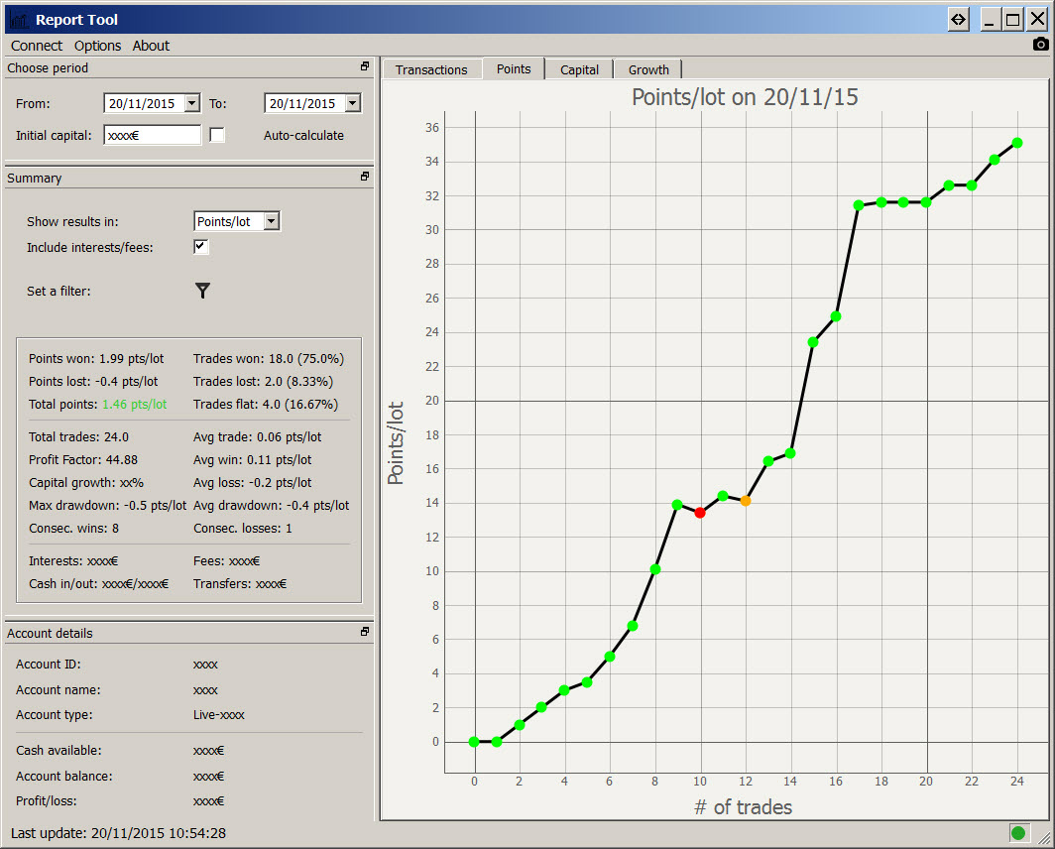This screenshot has width=1055, height=849.
Task: Click the red losing trade point on chart
Action: point(700,512)
